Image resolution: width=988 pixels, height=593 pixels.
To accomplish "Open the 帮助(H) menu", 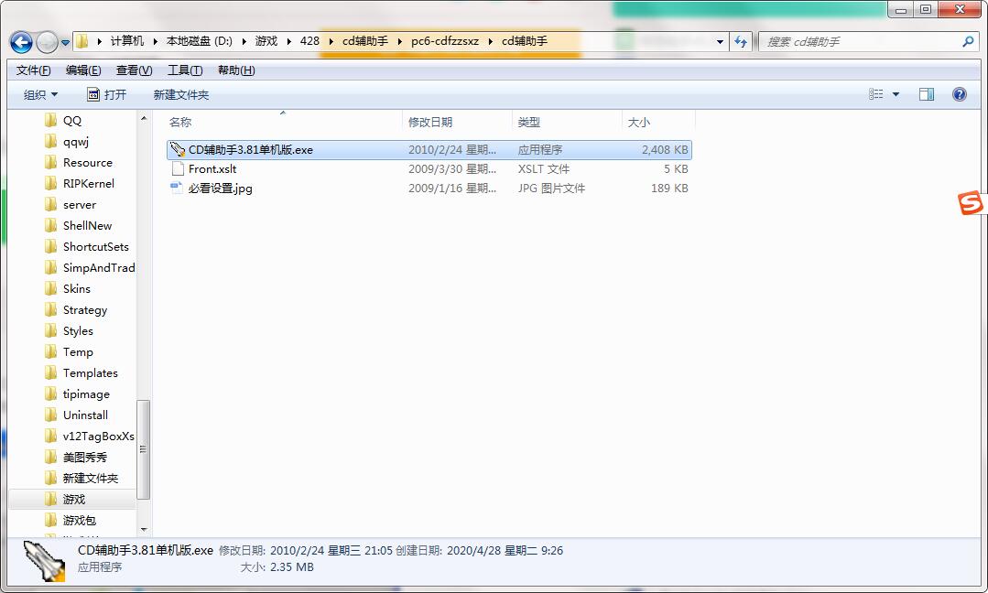I will click(236, 70).
